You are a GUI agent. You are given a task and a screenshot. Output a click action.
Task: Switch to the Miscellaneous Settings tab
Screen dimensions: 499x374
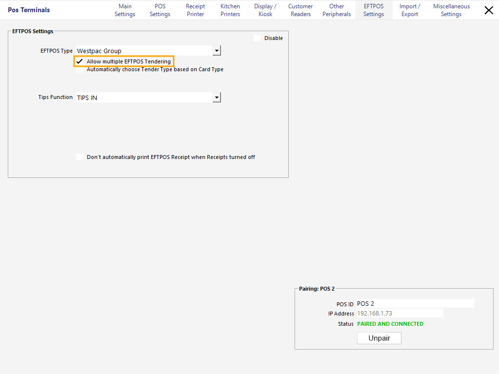click(451, 10)
